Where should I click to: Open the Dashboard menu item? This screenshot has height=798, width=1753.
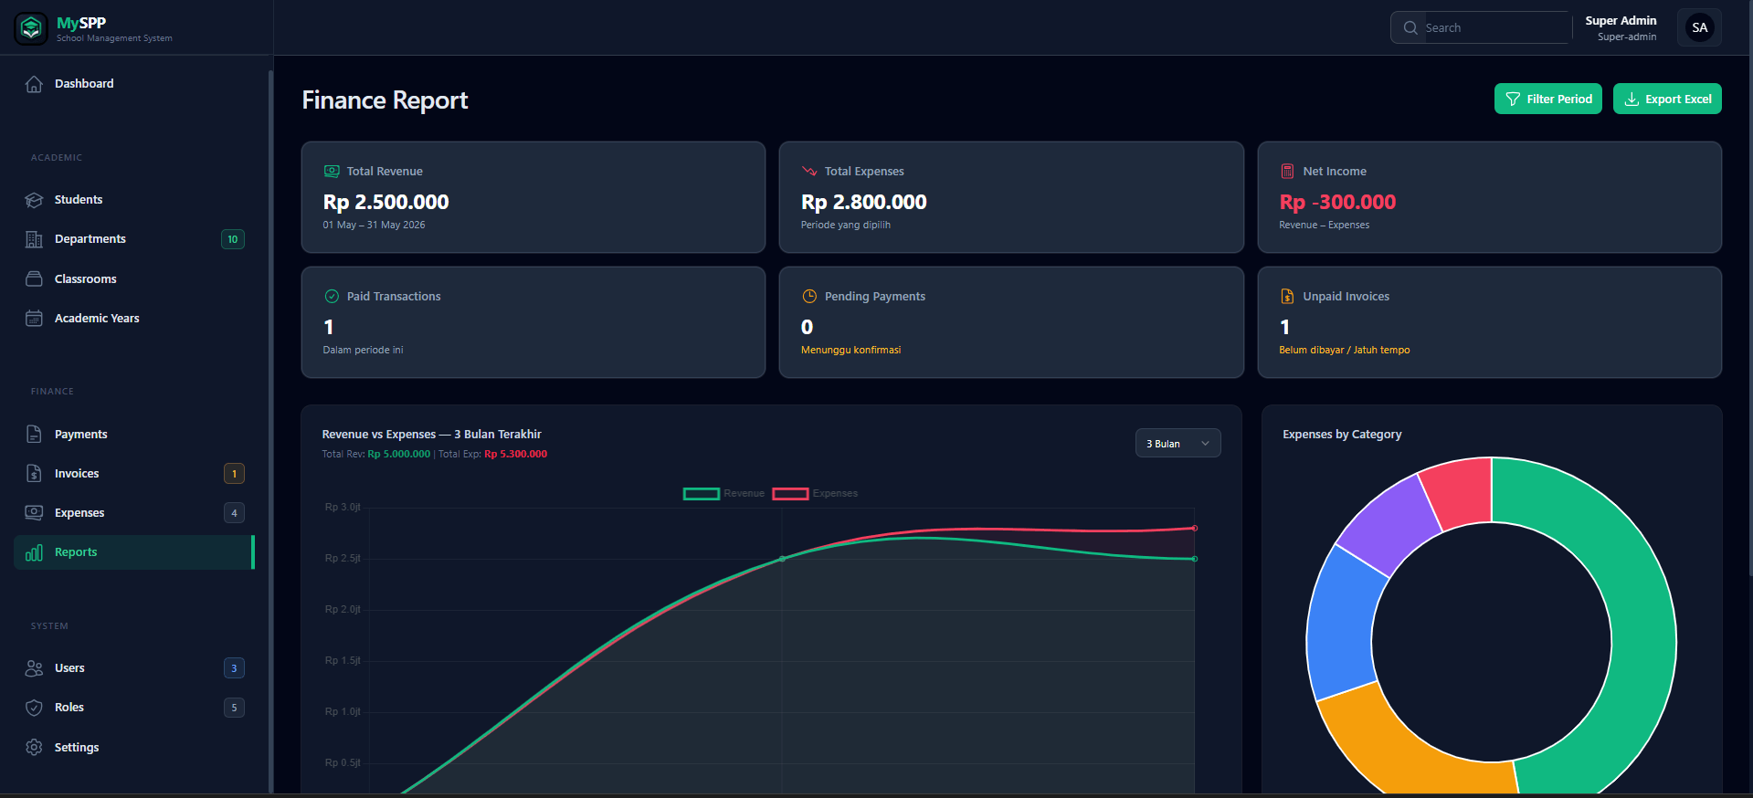pos(134,84)
